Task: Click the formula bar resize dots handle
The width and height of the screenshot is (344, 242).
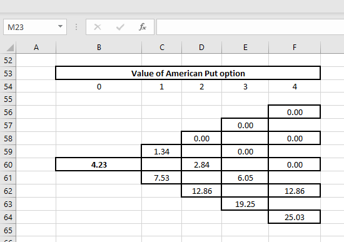Action: pos(76,27)
